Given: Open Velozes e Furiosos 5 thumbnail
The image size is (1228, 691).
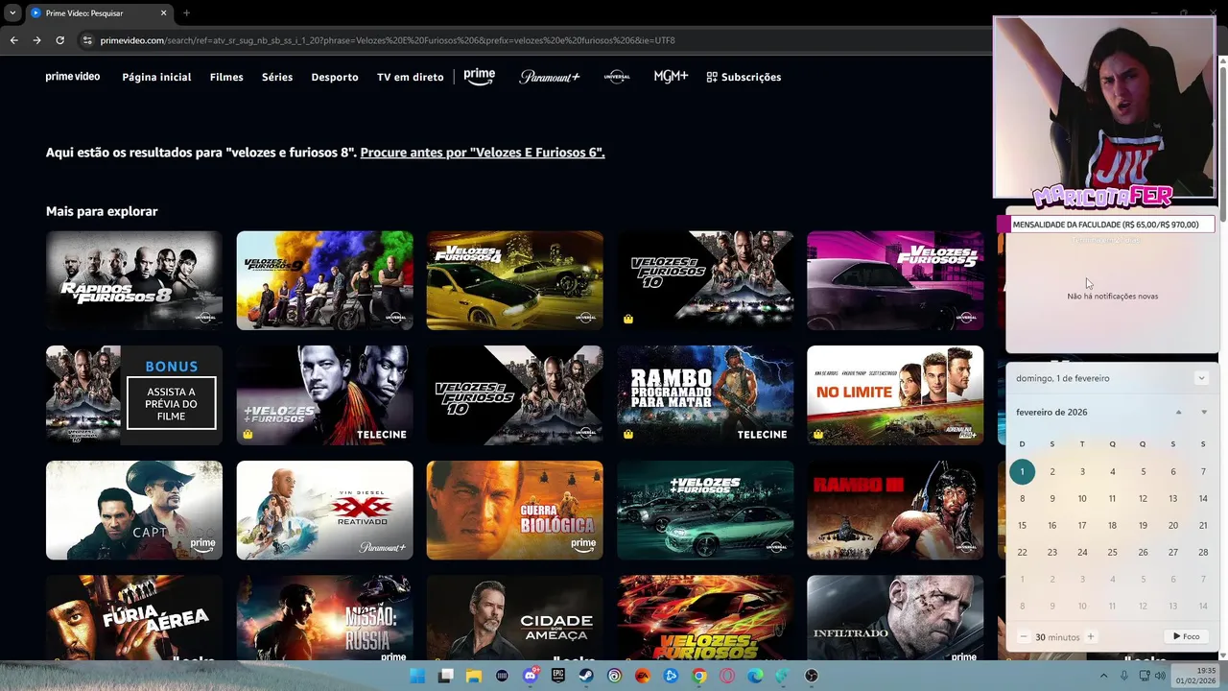Looking at the screenshot, I should click(x=895, y=280).
